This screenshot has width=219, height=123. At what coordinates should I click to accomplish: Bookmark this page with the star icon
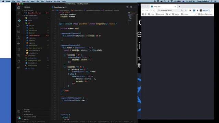coord(185,11)
